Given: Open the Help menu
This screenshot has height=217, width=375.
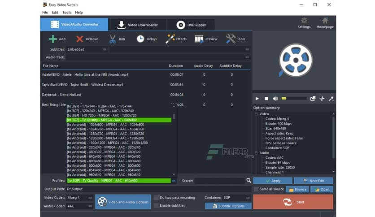Looking at the screenshot, I should point(78,13).
